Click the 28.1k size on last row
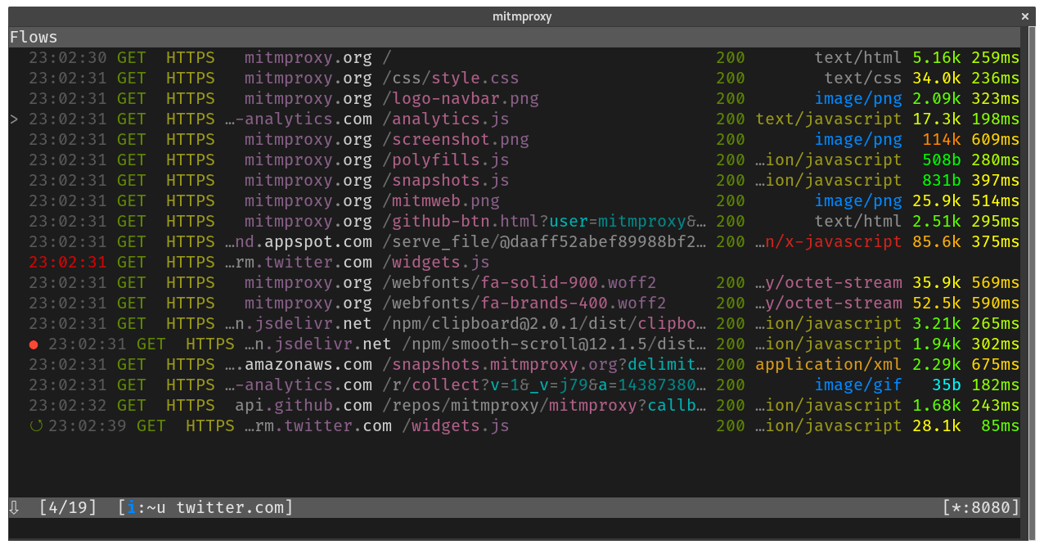The image size is (1044, 549). coord(937,426)
